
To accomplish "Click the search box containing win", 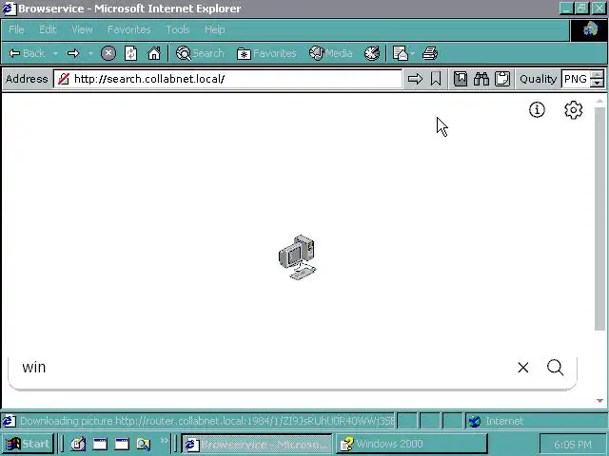I will tap(265, 368).
